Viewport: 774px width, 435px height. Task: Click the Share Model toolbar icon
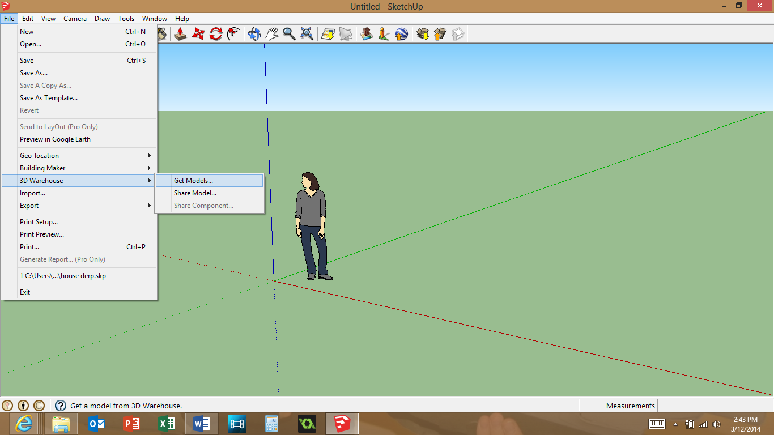click(440, 34)
